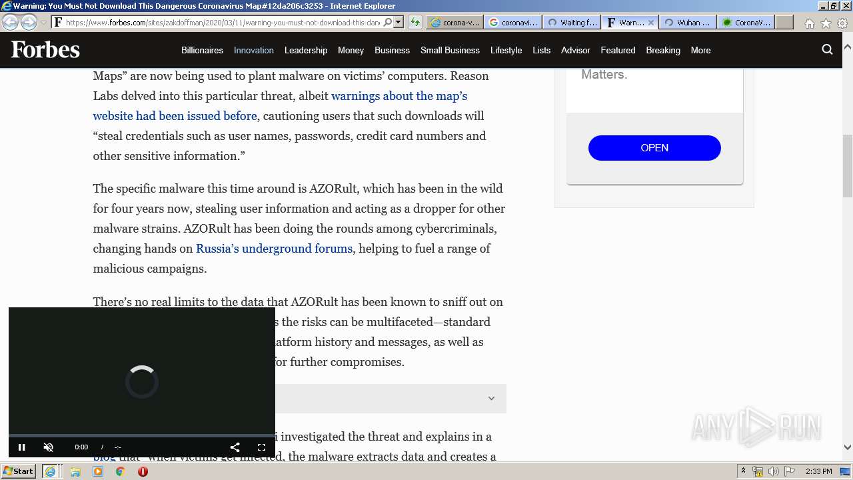Screen dimensions: 853x480
Task: Unmute the floating video player
Action: 48,447
